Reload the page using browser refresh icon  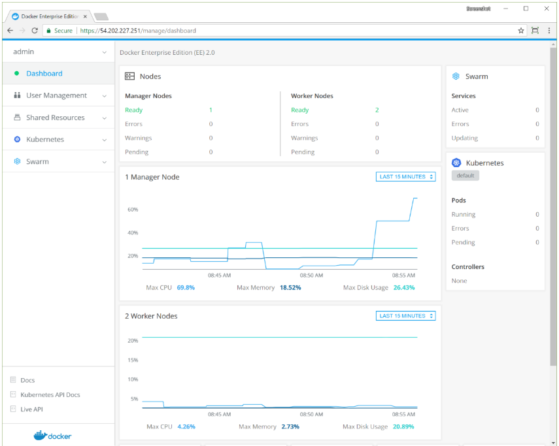(35, 31)
